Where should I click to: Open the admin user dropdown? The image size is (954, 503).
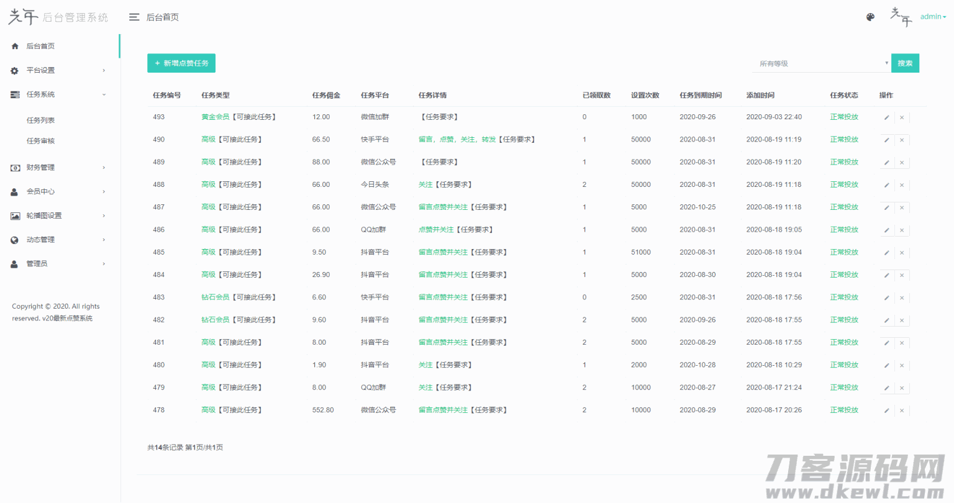tap(933, 17)
